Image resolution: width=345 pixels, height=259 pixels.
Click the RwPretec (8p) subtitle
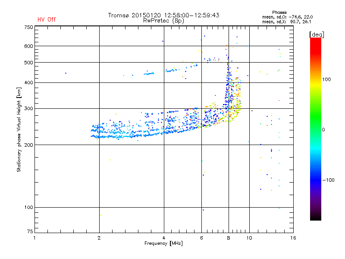coord(163,20)
